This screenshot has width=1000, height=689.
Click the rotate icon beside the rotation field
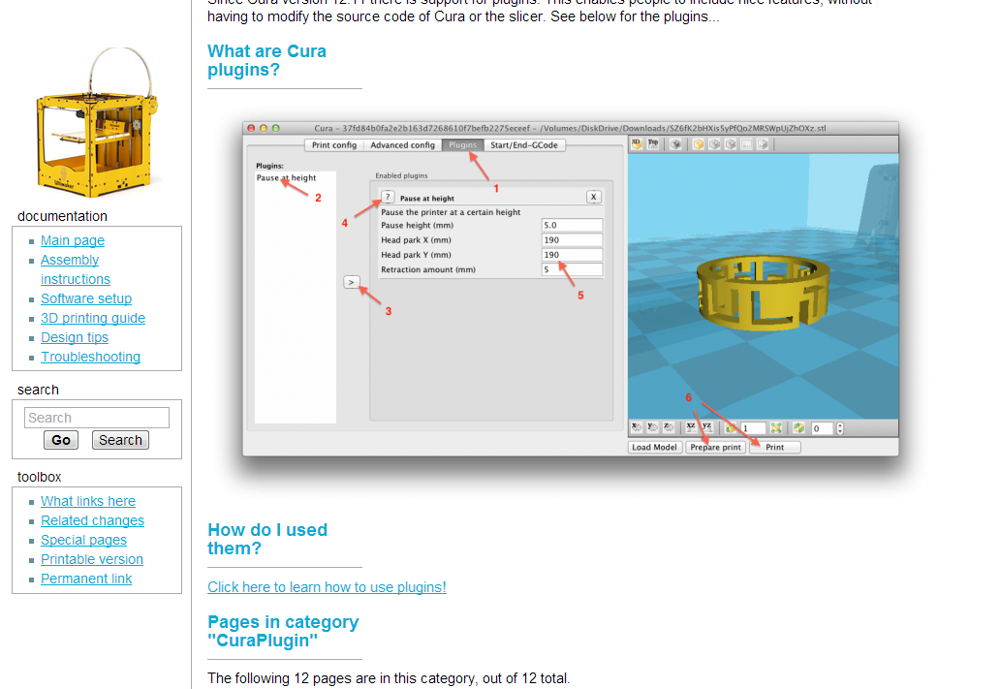coord(798,428)
